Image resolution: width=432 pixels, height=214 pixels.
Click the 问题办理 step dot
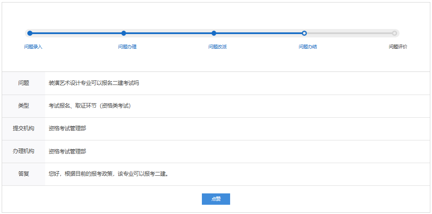point(123,33)
